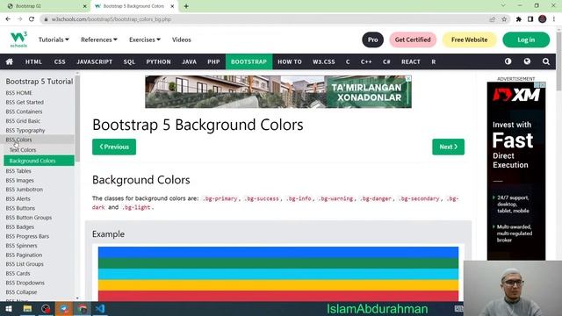The width and height of the screenshot is (562, 316).
Task: Go to the Next page button
Action: [x=448, y=147]
